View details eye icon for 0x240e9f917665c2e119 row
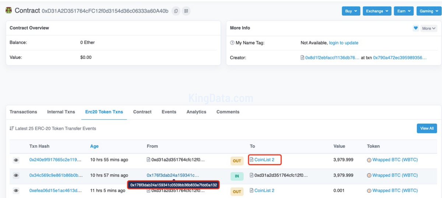442x198 pixels. (16, 160)
